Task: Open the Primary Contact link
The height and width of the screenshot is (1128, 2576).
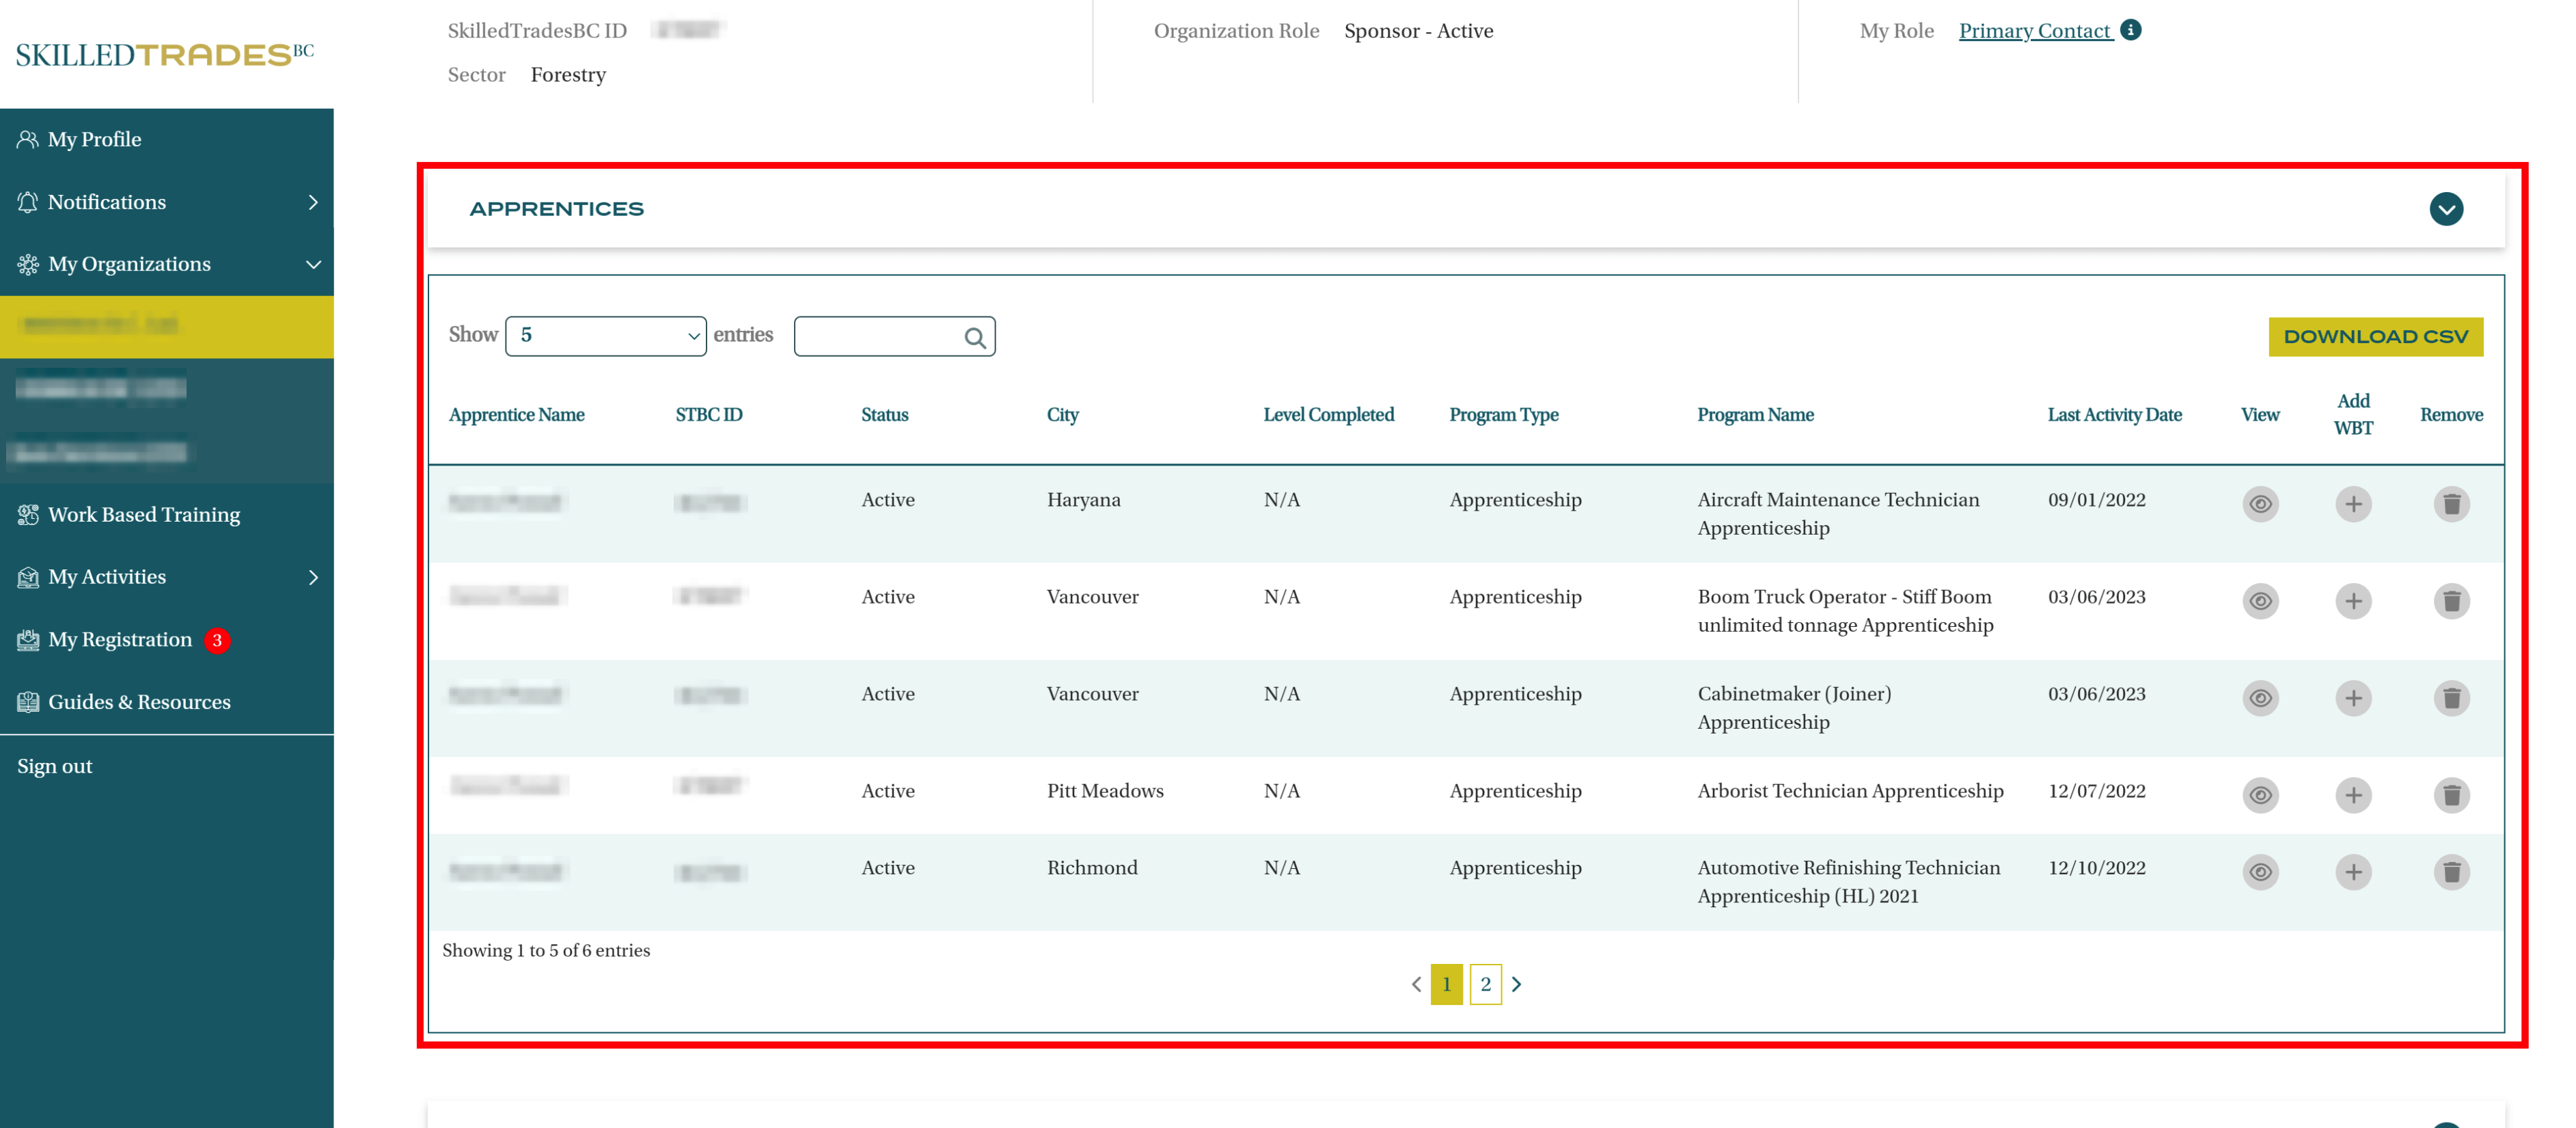Action: click(2034, 31)
